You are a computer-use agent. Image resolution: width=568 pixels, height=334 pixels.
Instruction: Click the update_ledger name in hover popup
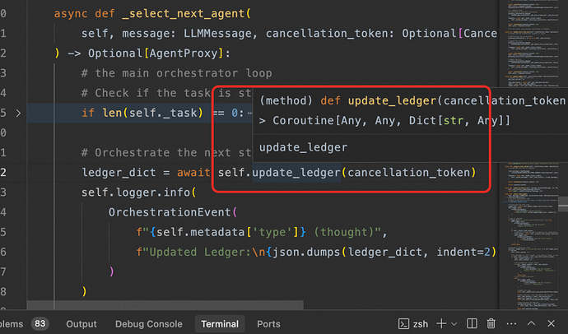click(292, 146)
